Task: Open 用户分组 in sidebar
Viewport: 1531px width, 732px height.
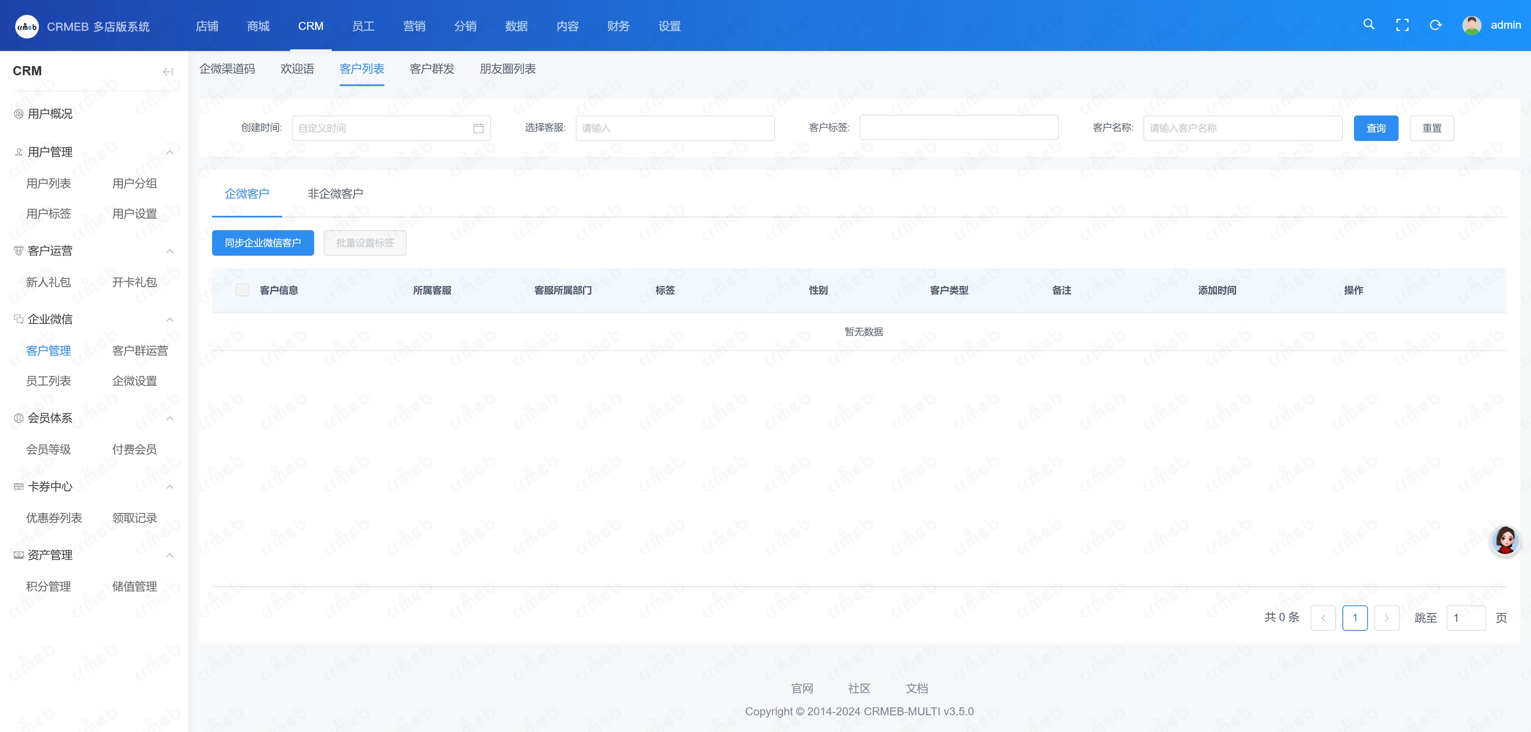Action: point(134,184)
